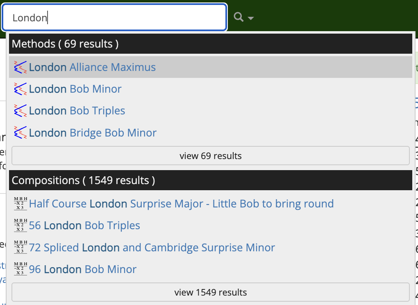Click the blue line icon beside London Alliance Maximus
This screenshot has height=305, width=418.
coord(20,67)
